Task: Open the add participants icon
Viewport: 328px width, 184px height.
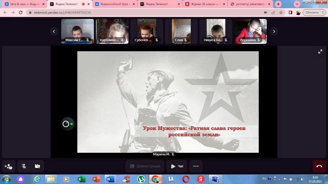Action: [8, 166]
